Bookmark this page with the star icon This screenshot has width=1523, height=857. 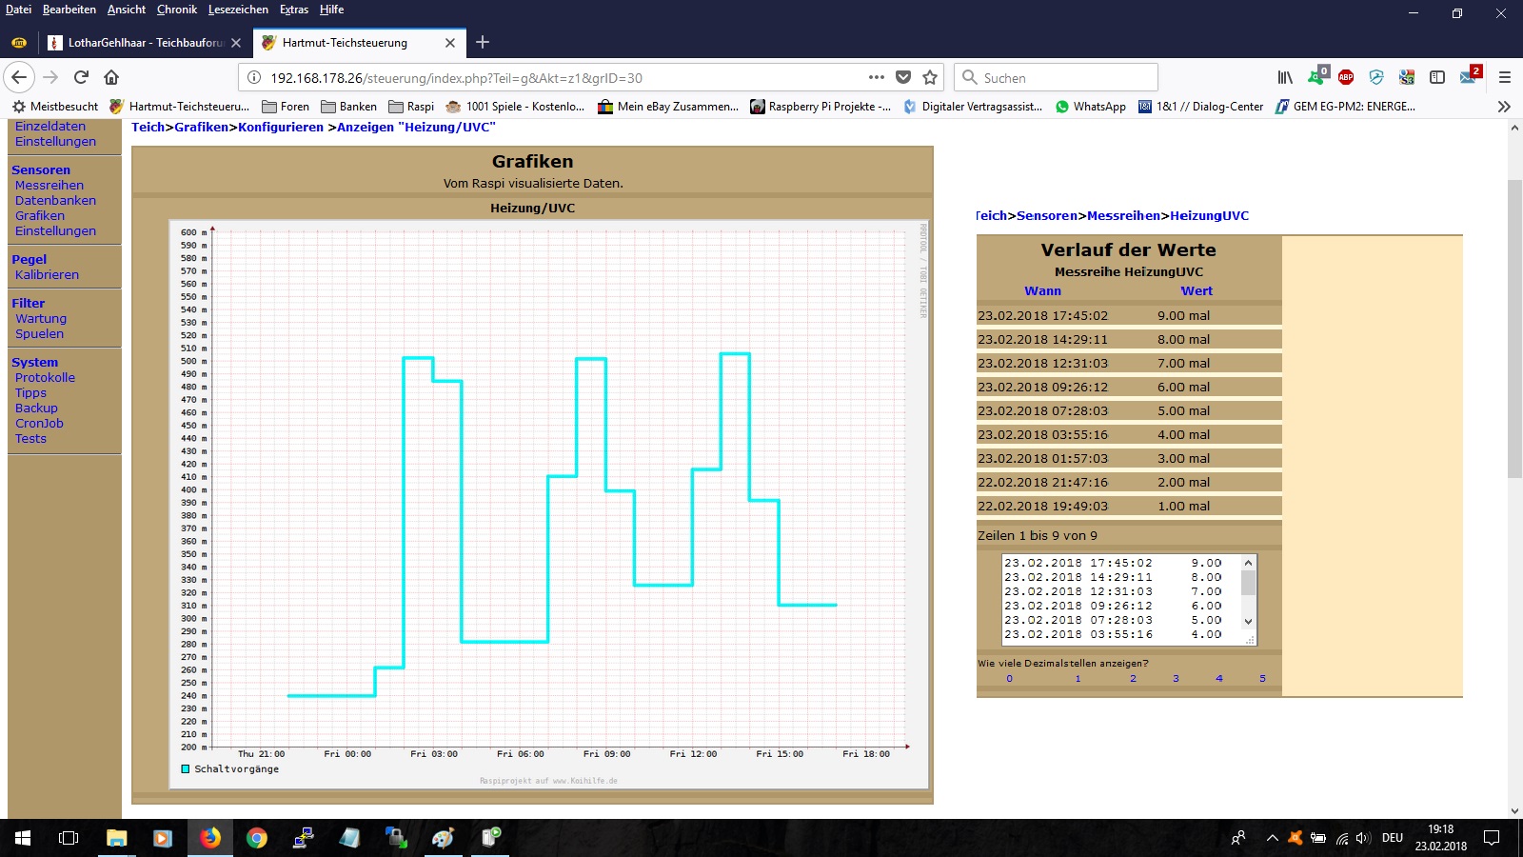pyautogui.click(x=930, y=77)
